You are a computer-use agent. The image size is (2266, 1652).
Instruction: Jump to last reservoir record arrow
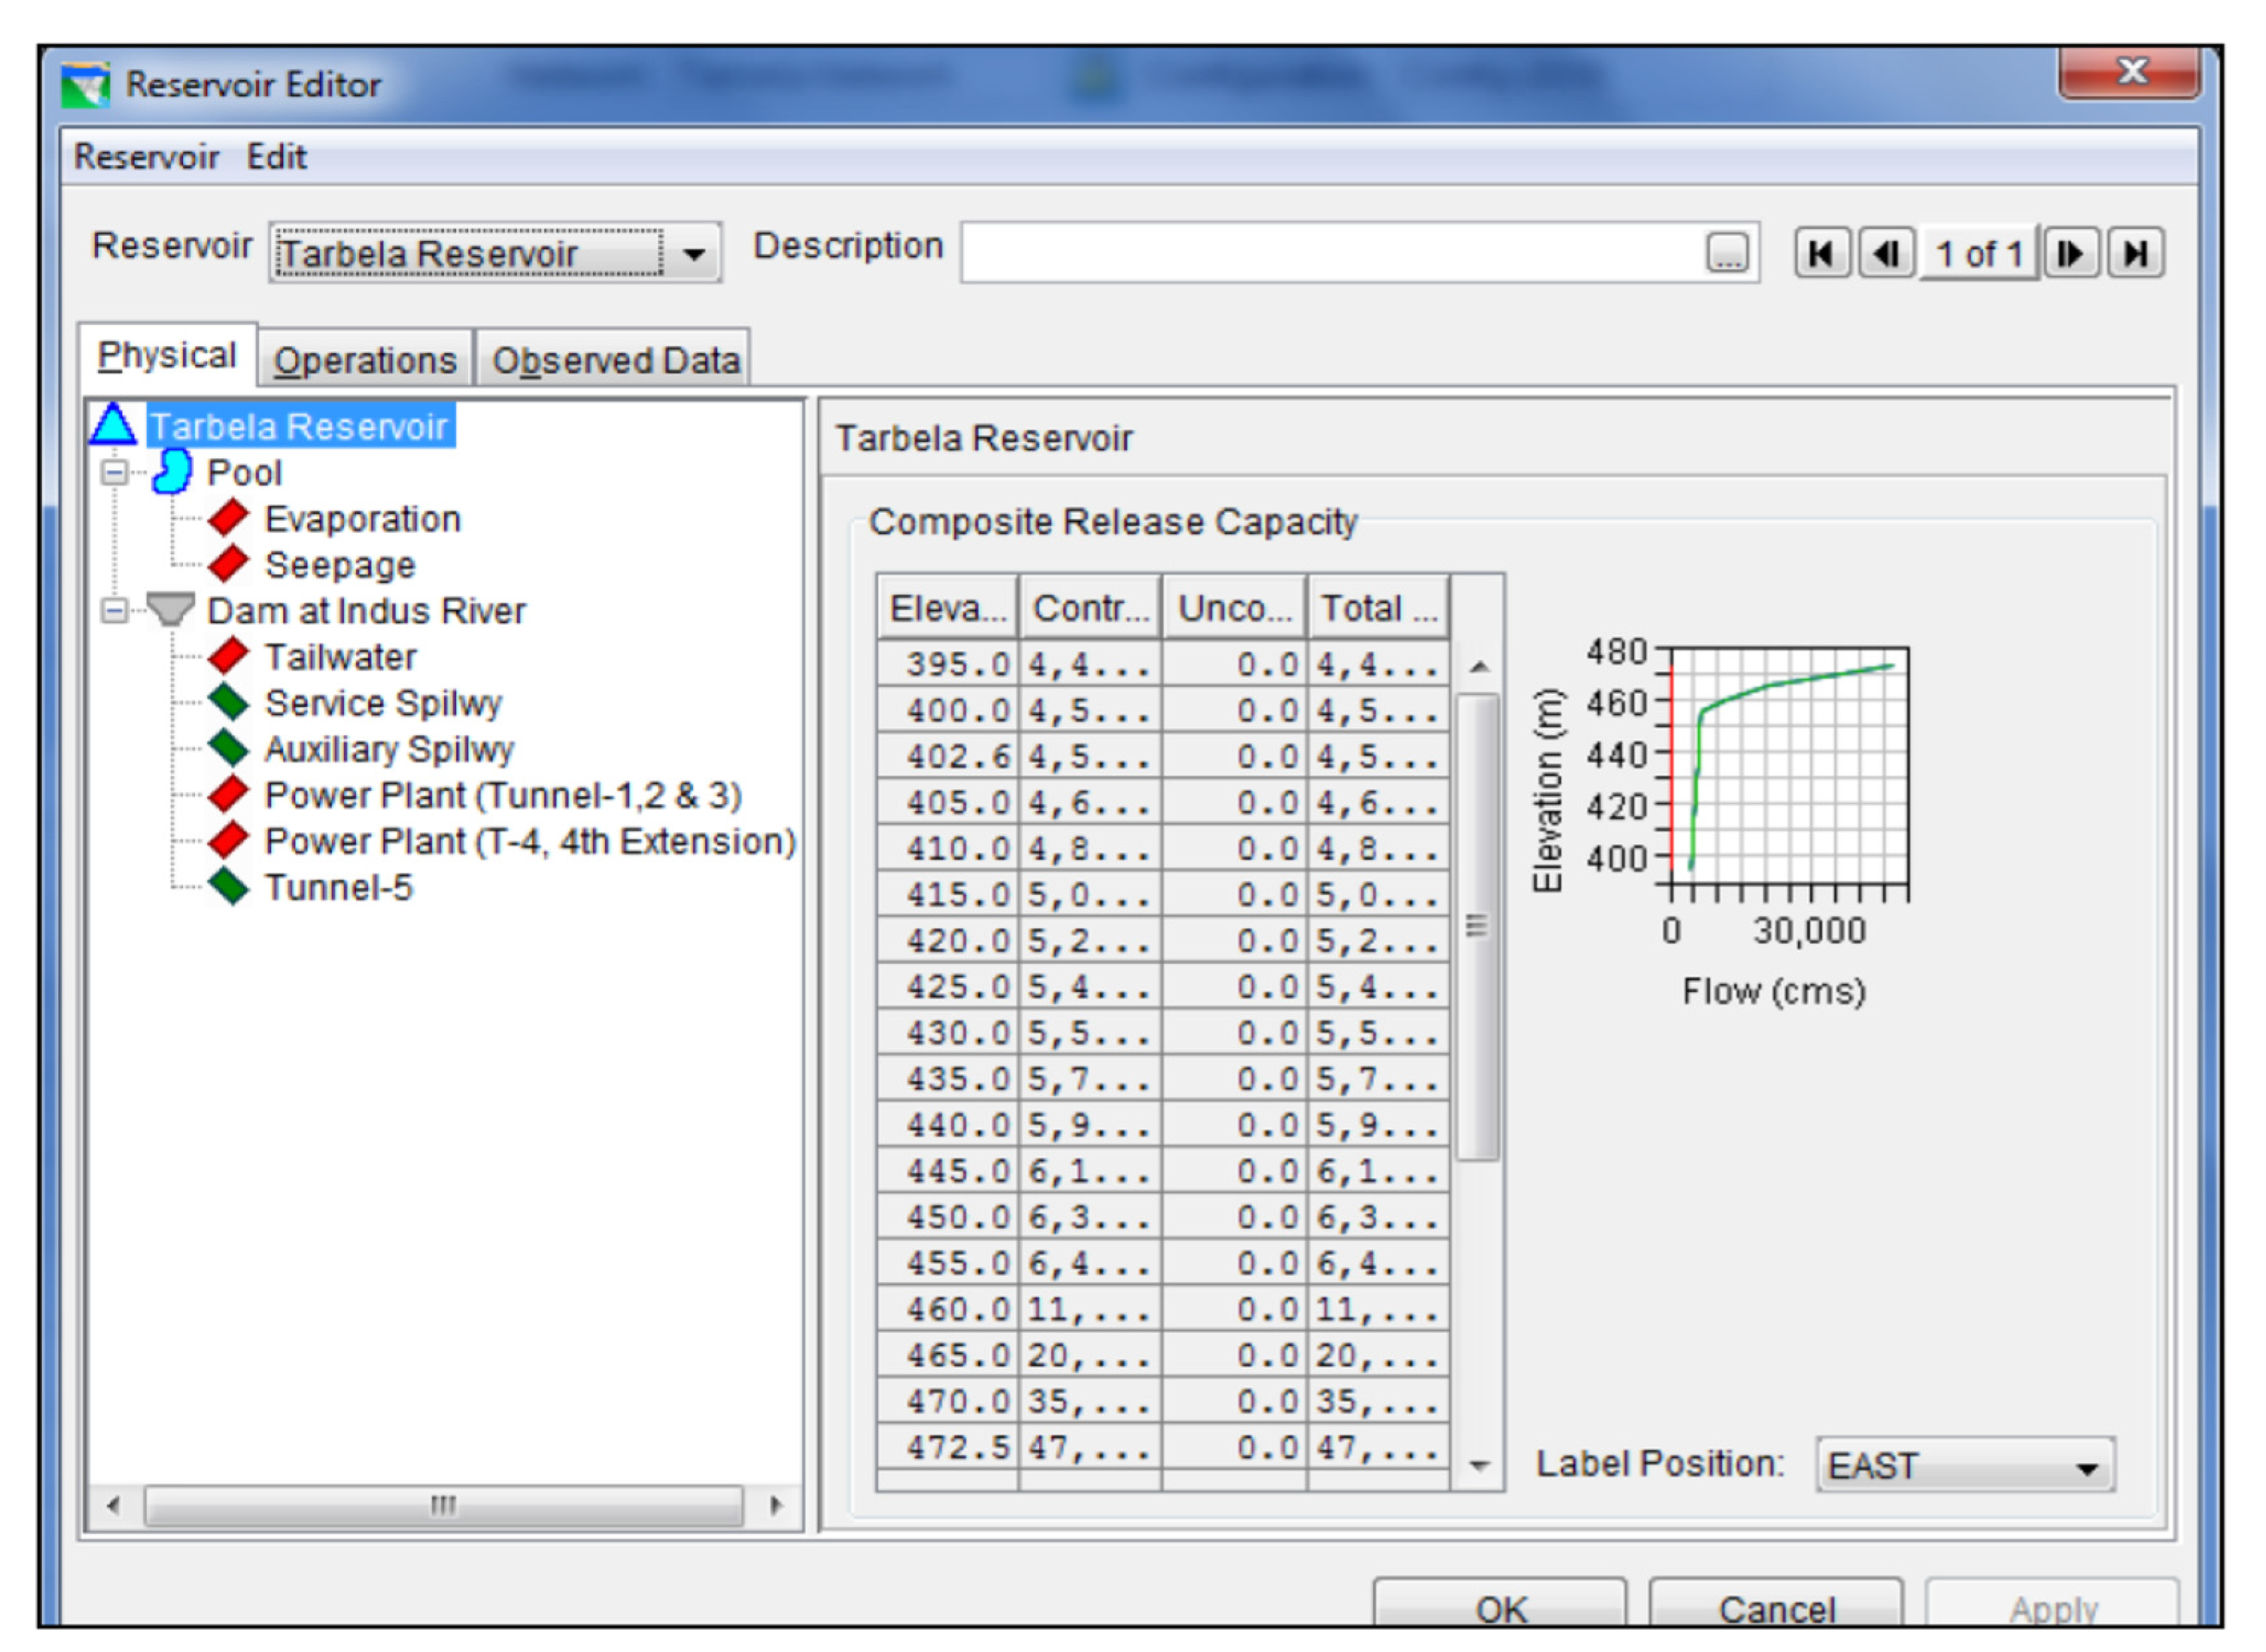2135,253
